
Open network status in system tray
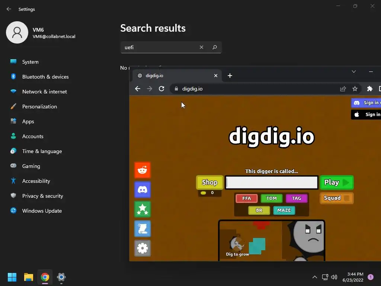click(325, 277)
